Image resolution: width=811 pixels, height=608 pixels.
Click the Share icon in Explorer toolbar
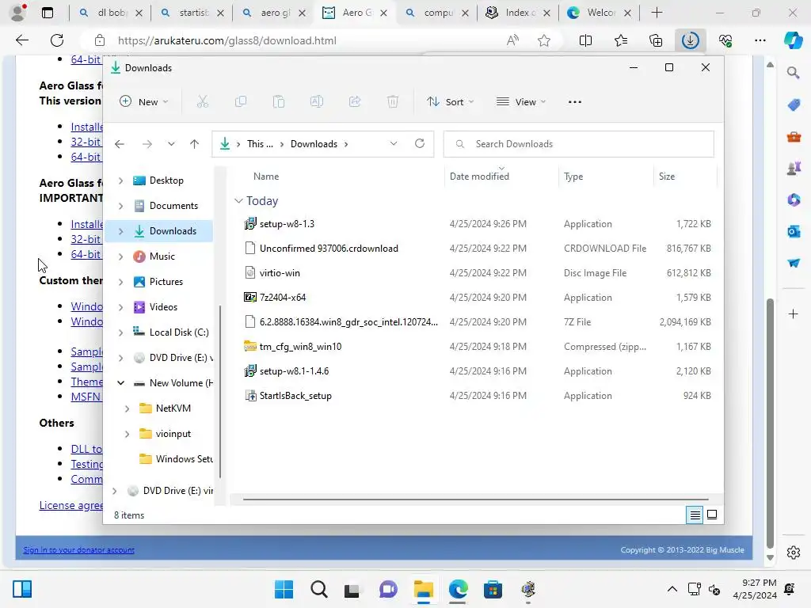click(355, 102)
